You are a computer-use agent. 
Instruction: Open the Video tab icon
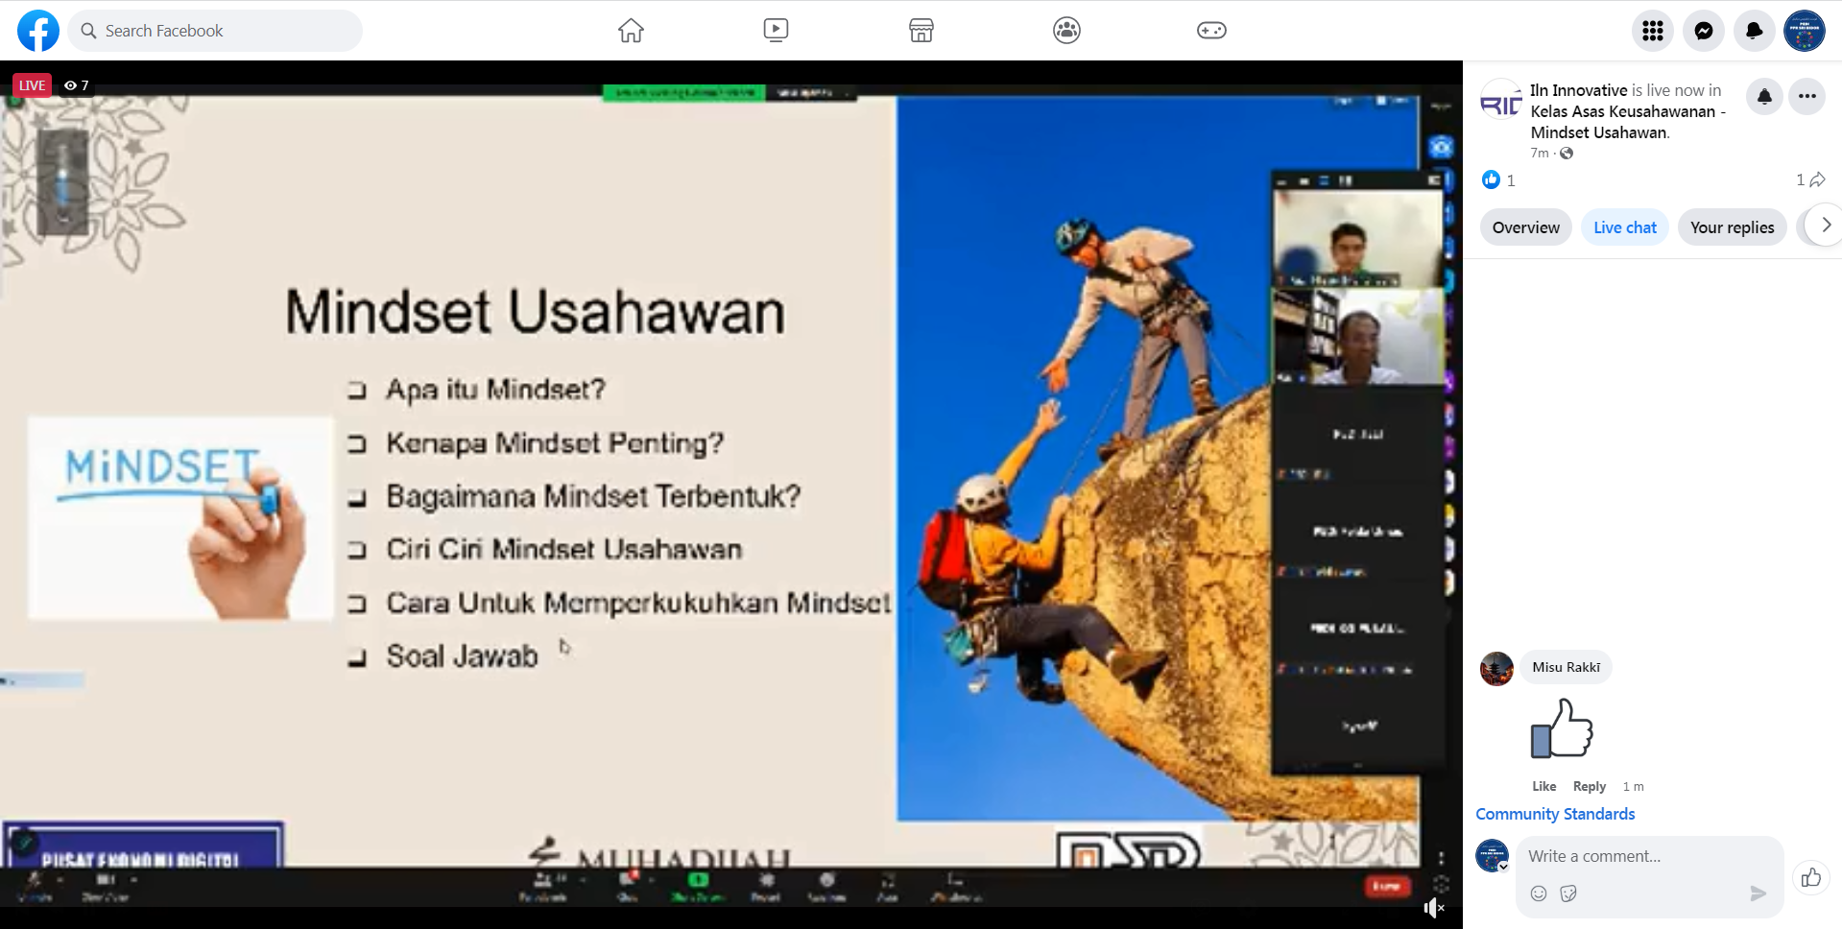(x=776, y=31)
